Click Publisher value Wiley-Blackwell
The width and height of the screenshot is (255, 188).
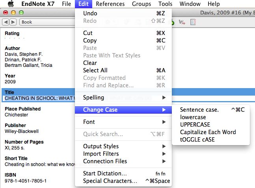(22, 131)
